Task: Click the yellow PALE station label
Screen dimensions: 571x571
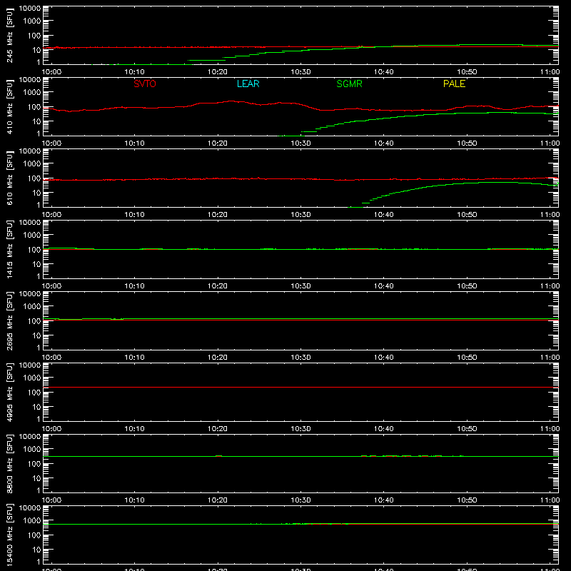Action: (454, 84)
